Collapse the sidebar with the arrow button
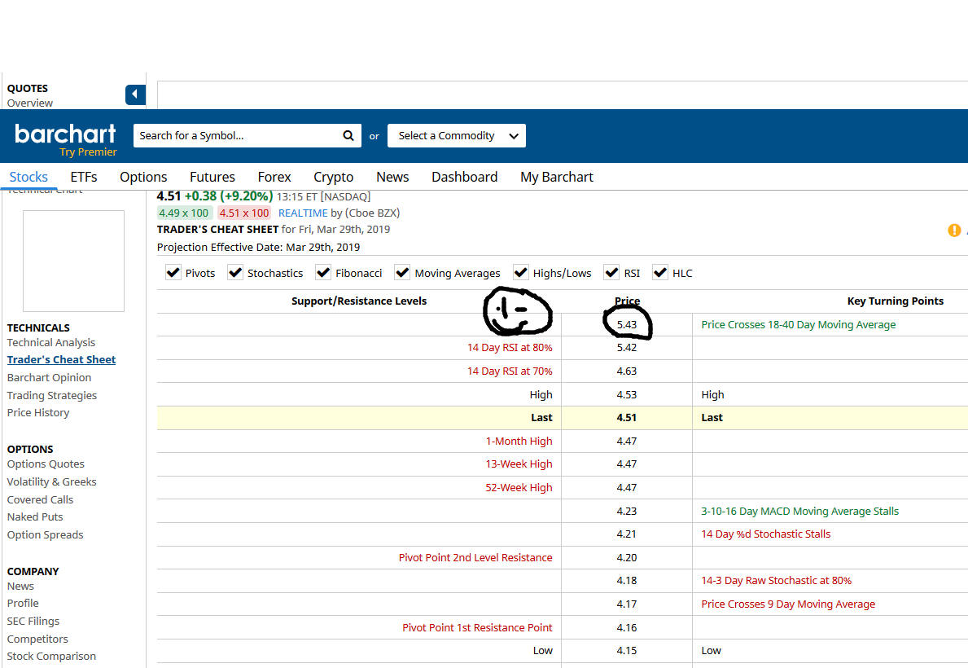Screen dimensions: 968x668 coord(135,94)
